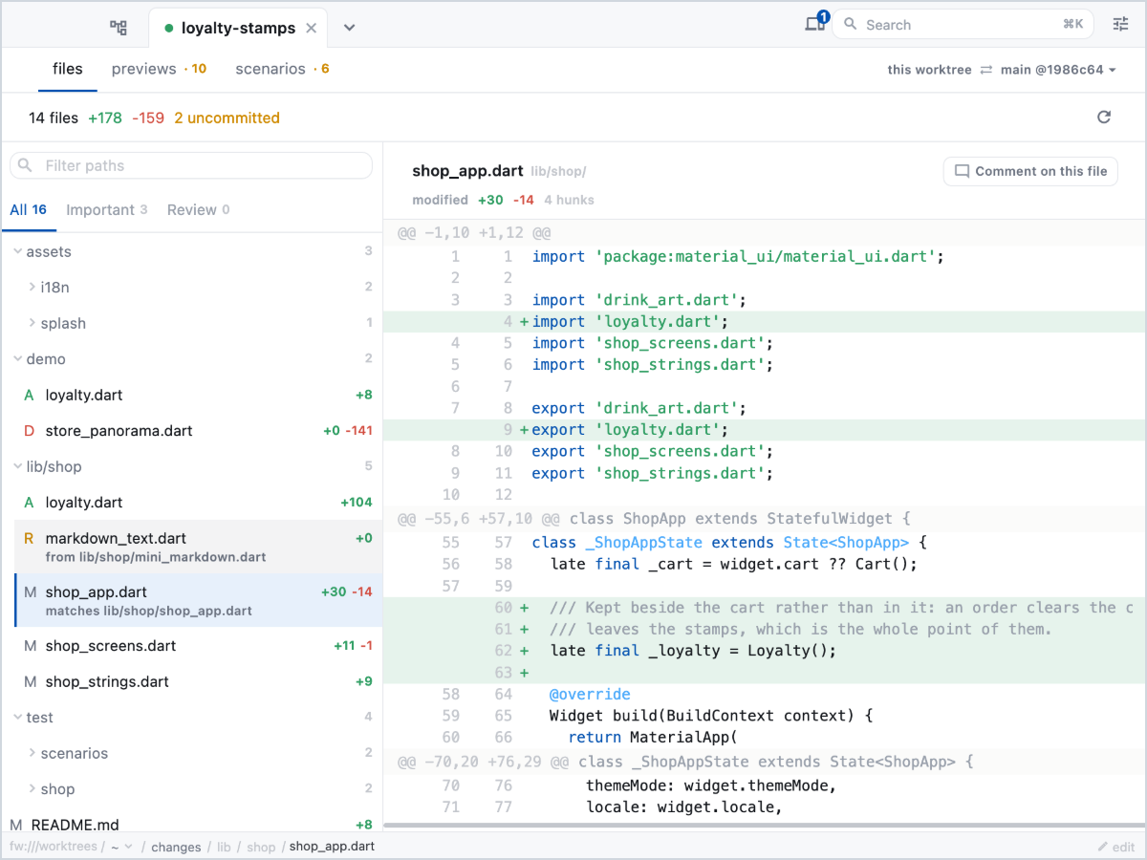Open the devices notification icon
The image size is (1147, 860).
[815, 23]
